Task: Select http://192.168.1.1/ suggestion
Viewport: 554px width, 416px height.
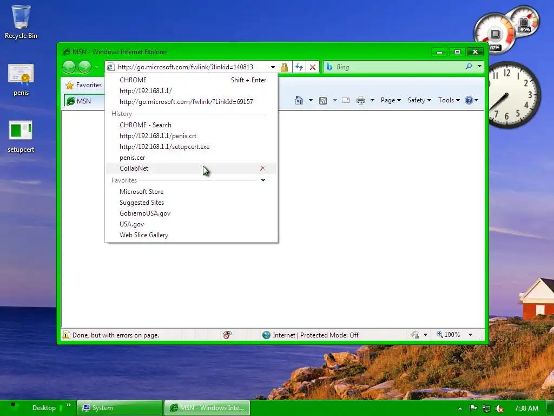Action: [191, 91]
